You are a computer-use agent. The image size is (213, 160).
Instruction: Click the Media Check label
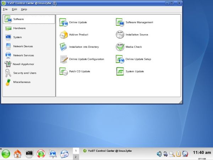tap(134, 47)
